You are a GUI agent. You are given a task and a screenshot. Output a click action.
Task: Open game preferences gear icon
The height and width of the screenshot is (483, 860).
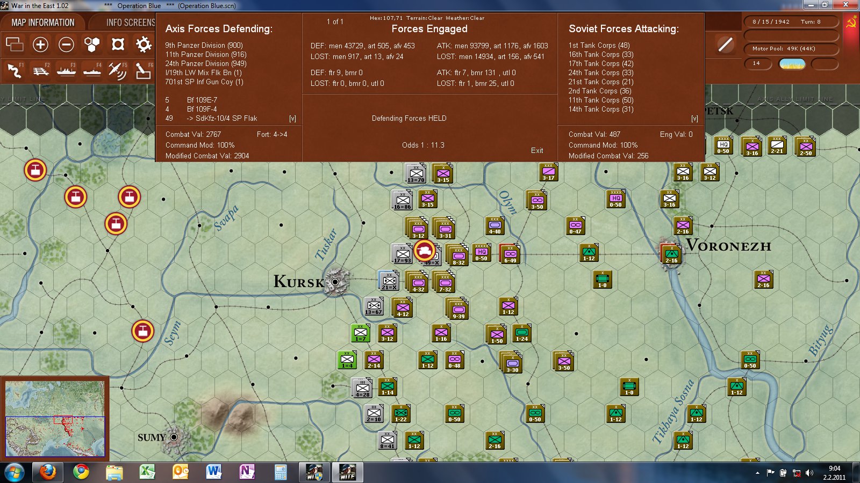tap(144, 44)
